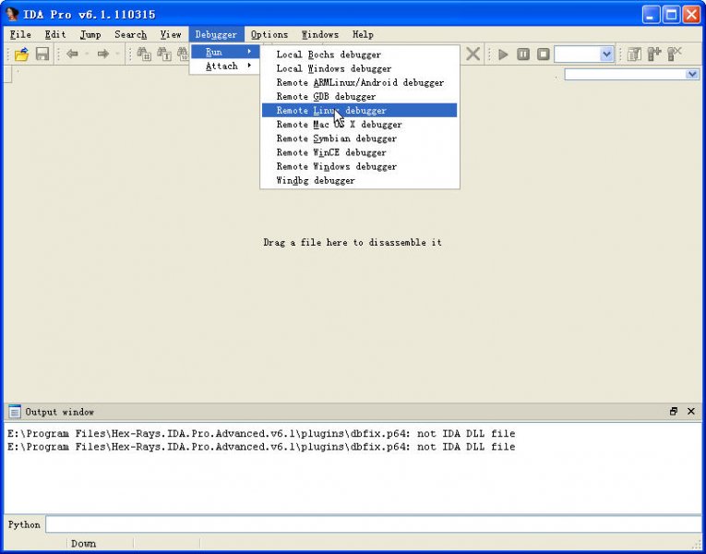Open the View menu
706x554 pixels.
point(171,35)
